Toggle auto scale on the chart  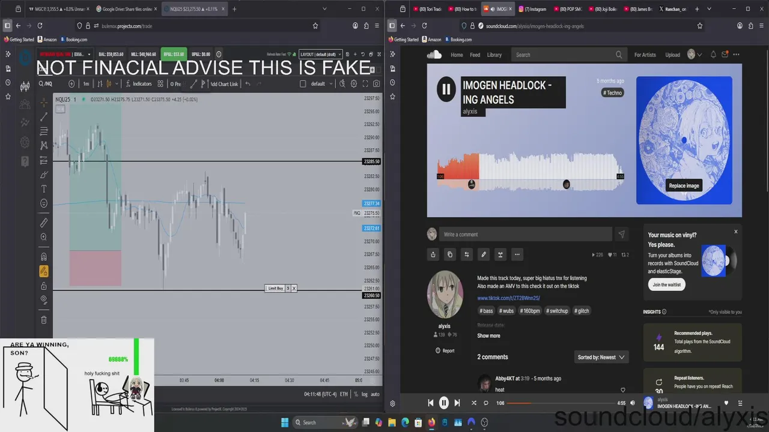(375, 394)
